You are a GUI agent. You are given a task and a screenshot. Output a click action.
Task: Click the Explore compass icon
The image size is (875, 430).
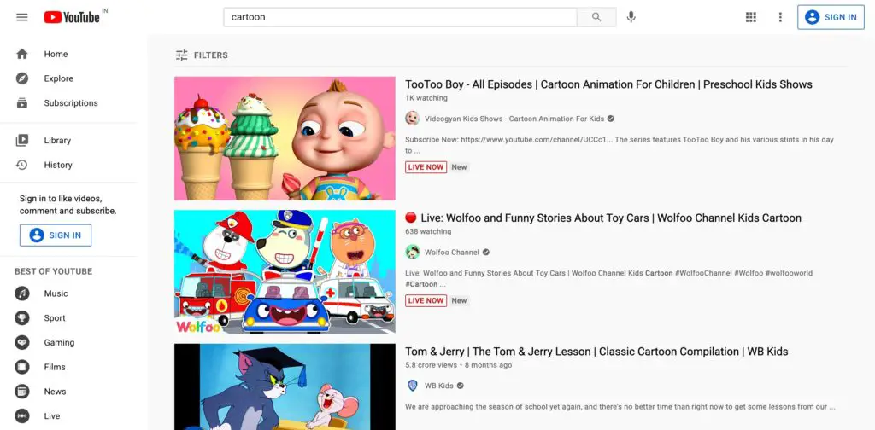tap(21, 78)
